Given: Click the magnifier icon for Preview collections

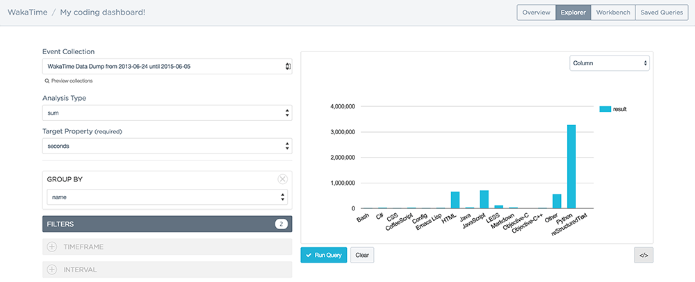Looking at the screenshot, I should [x=47, y=81].
